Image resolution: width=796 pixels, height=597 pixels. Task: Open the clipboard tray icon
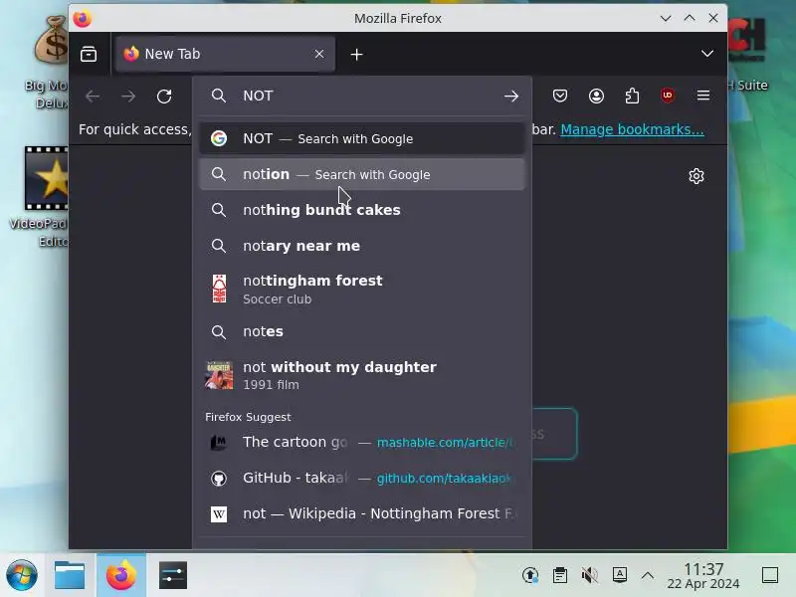(x=560, y=575)
